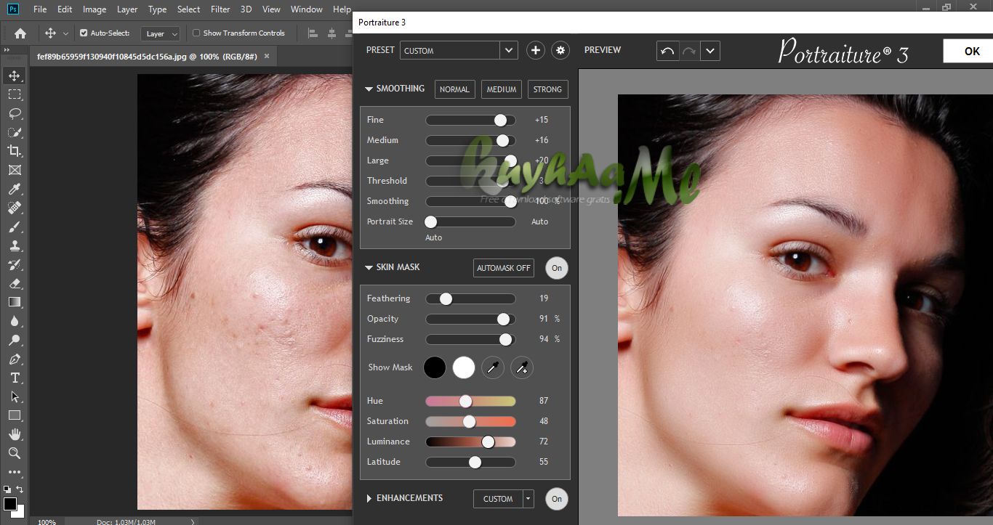Select the Crop tool
Viewport: 993px width, 525px height.
coord(15,151)
